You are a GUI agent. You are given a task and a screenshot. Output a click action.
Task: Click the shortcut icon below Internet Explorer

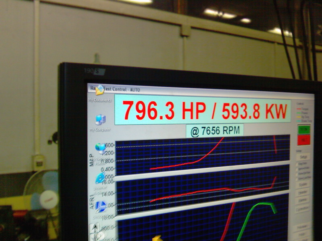(100, 207)
